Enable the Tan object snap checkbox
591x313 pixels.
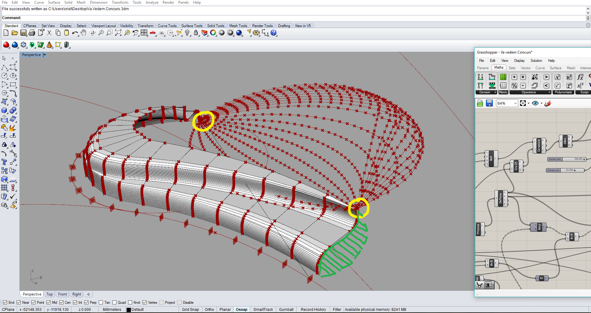pos(101,303)
